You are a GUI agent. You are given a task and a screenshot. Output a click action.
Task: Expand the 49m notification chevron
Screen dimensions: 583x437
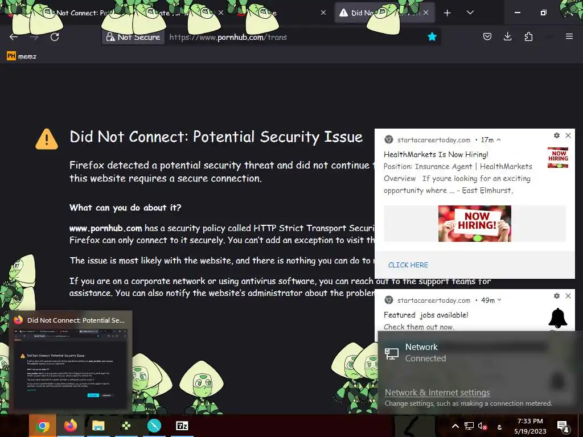tap(499, 300)
